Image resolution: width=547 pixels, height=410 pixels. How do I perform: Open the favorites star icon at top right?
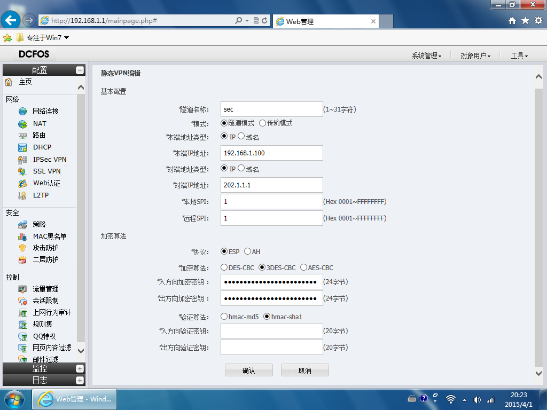(x=526, y=21)
